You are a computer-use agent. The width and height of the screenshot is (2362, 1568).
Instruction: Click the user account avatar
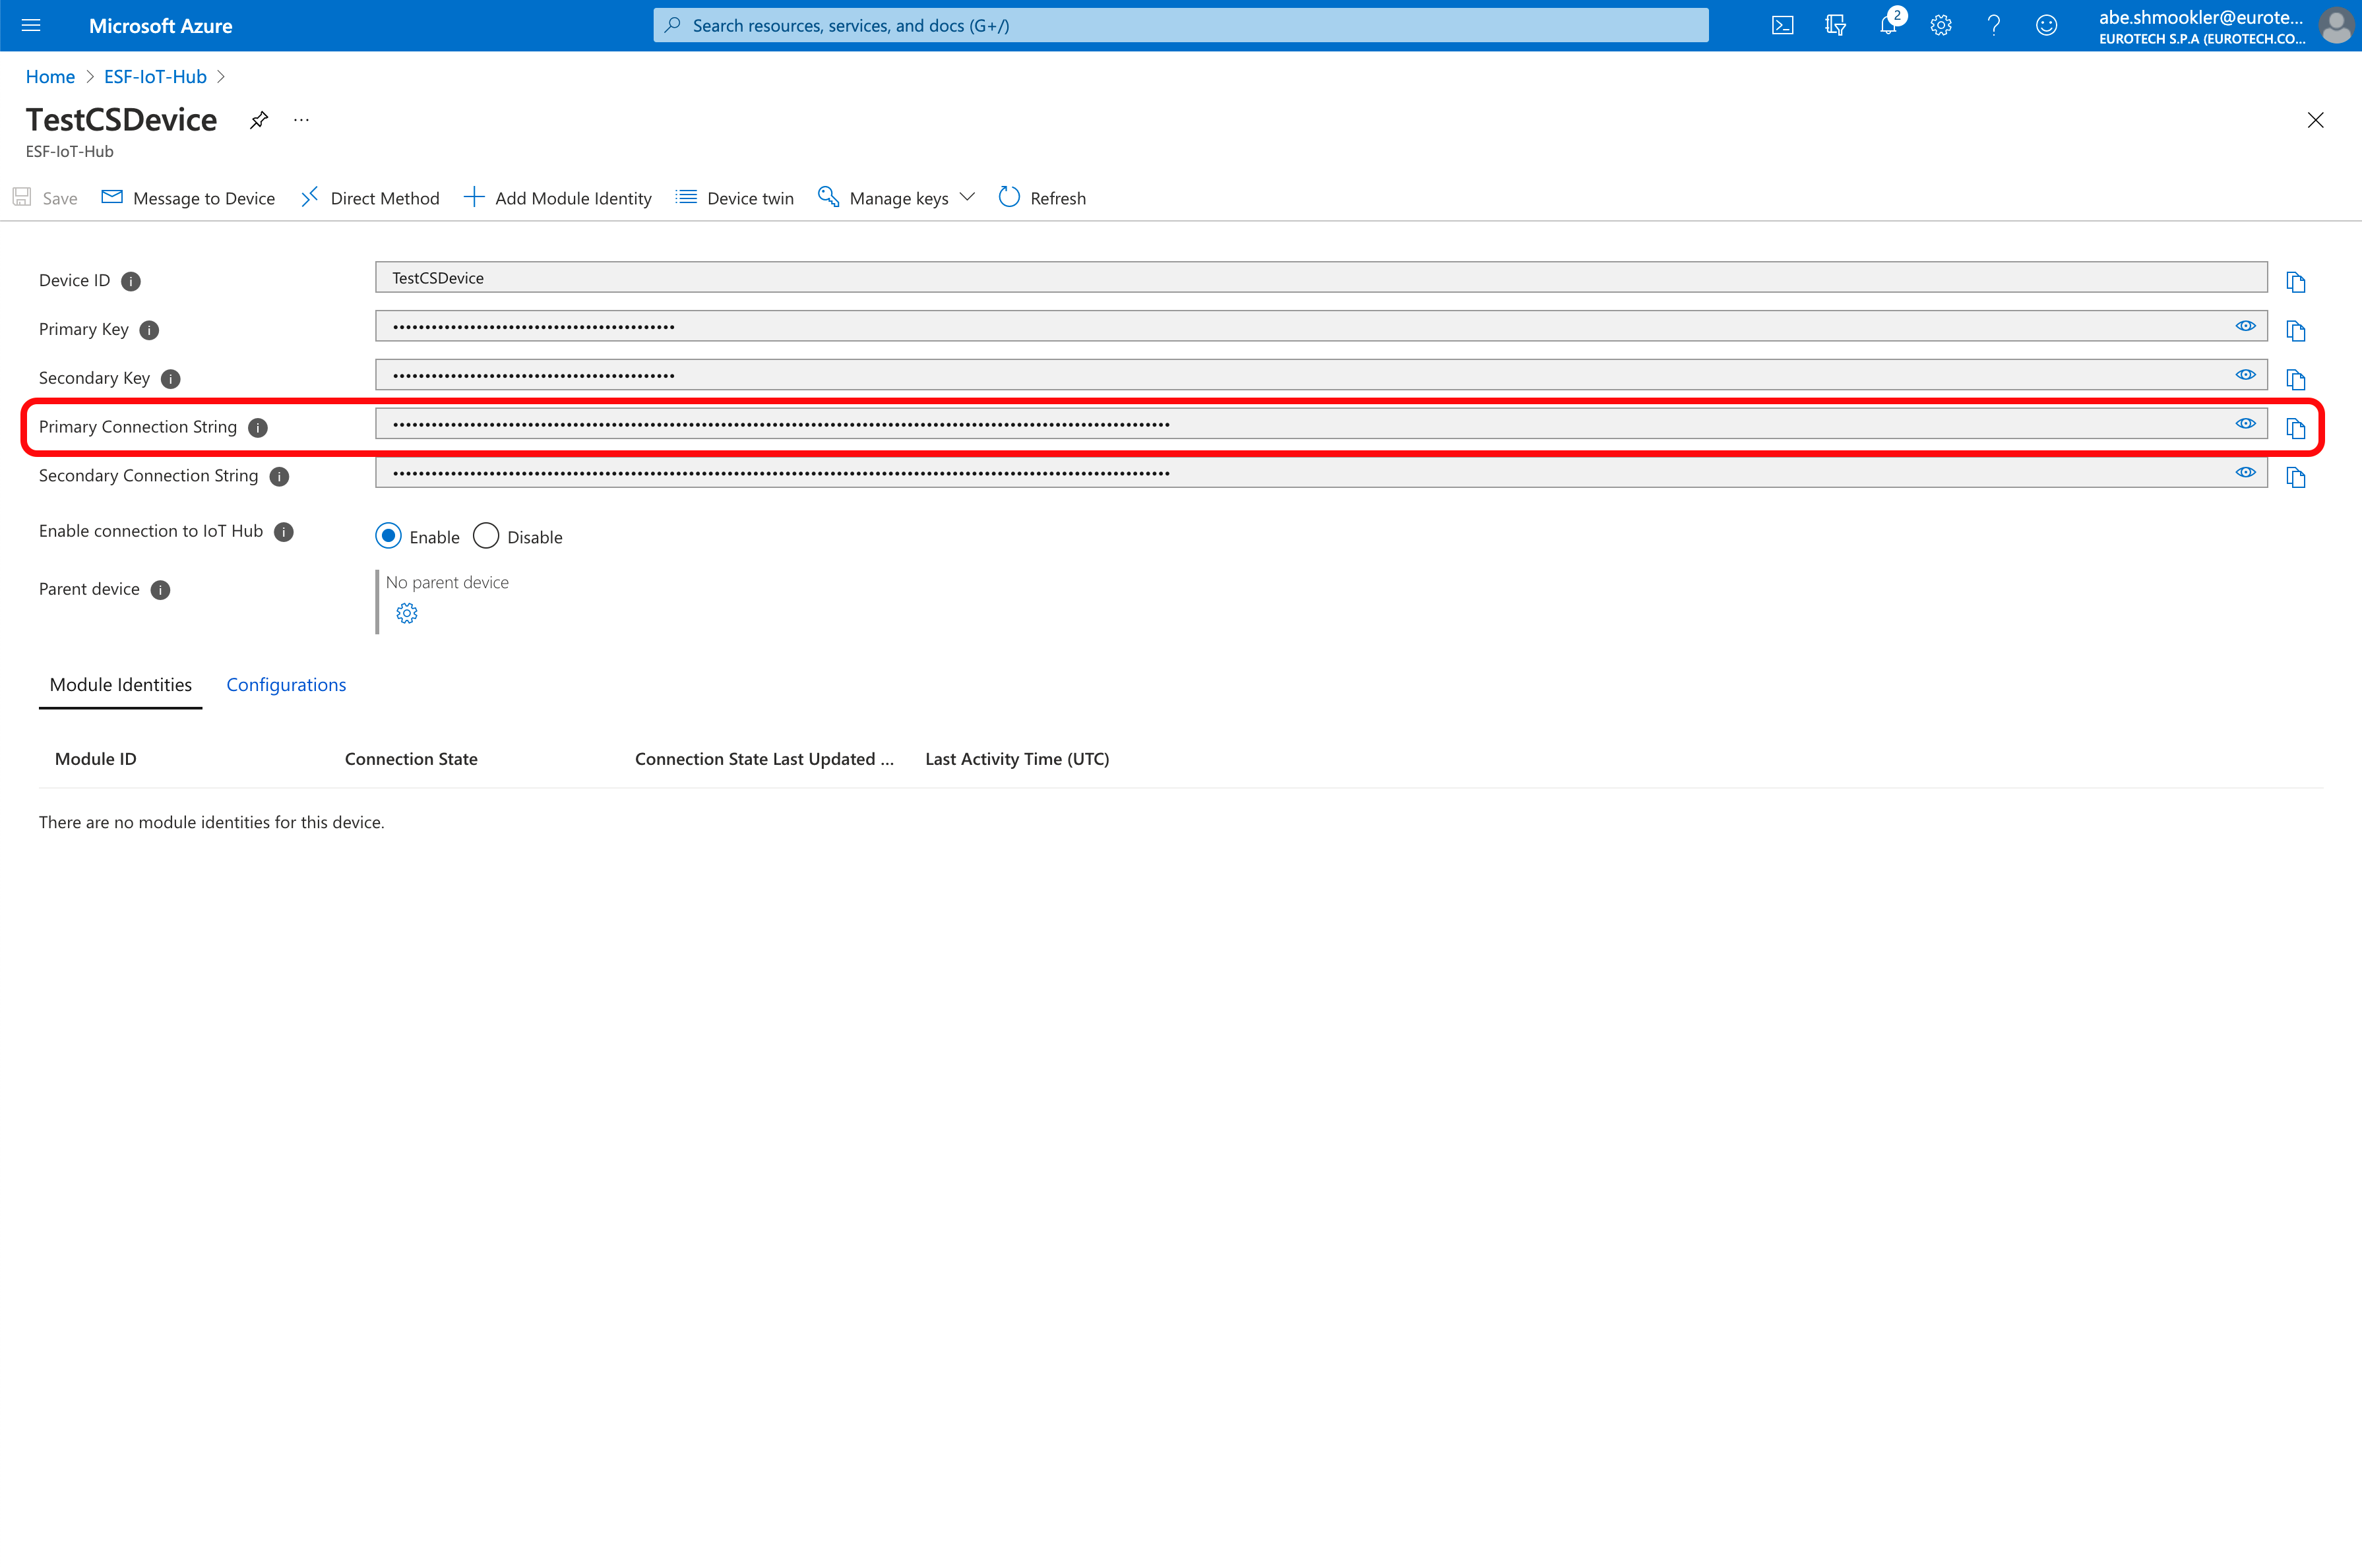[2336, 26]
